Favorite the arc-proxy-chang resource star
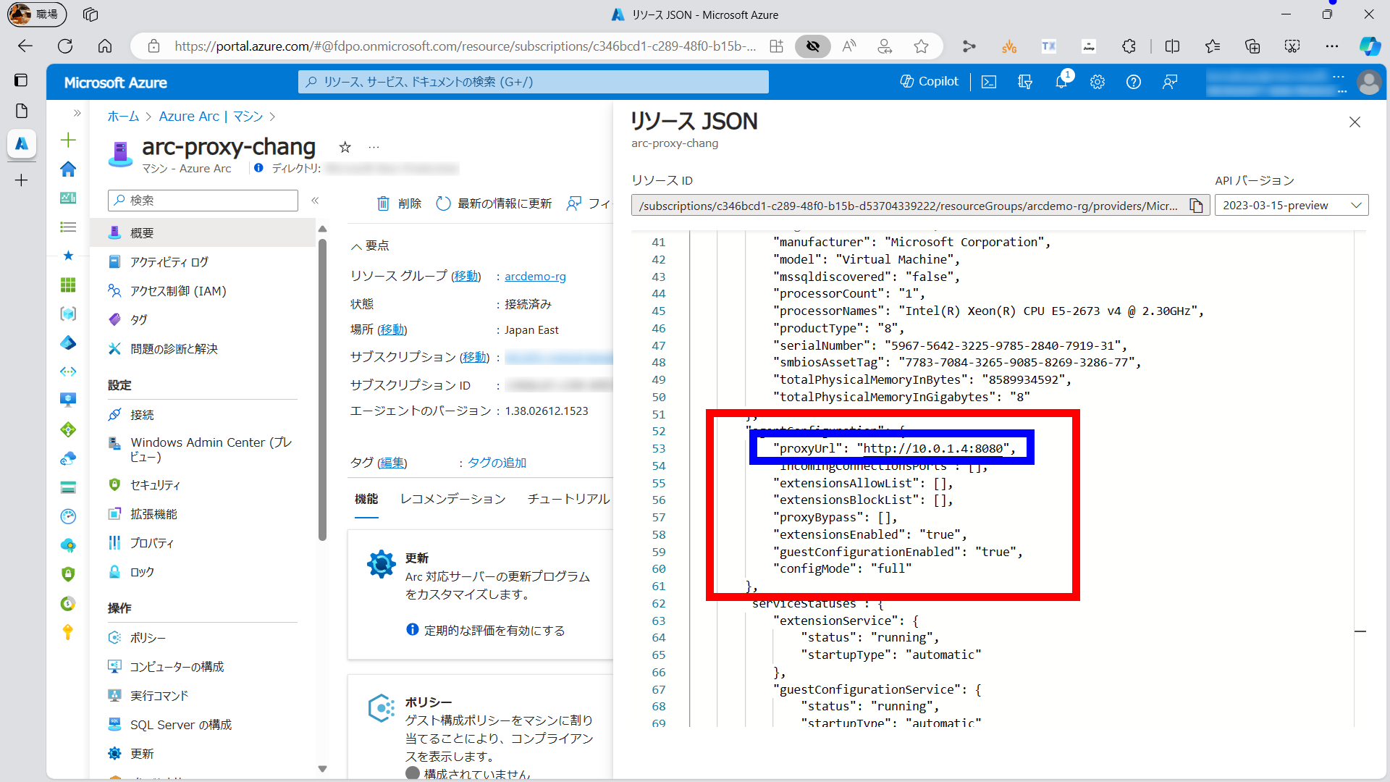 point(345,148)
